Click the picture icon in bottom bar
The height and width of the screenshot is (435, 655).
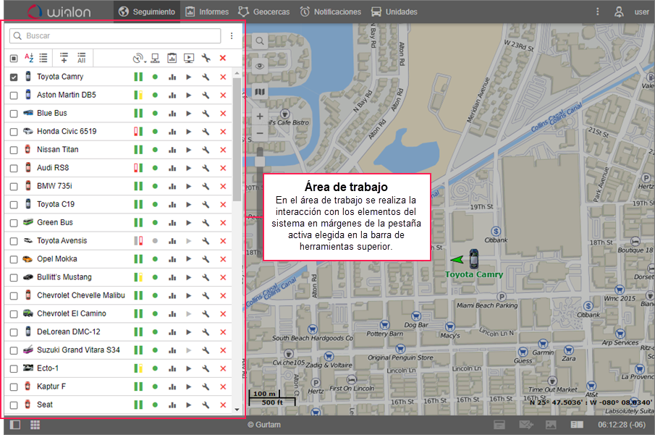pyautogui.click(x=551, y=425)
